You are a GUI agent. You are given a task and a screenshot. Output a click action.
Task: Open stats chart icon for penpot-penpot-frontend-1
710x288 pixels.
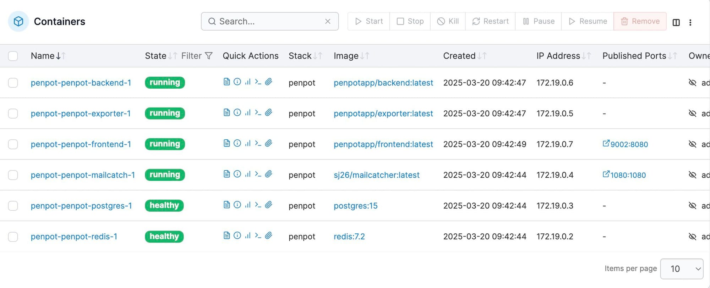(248, 143)
